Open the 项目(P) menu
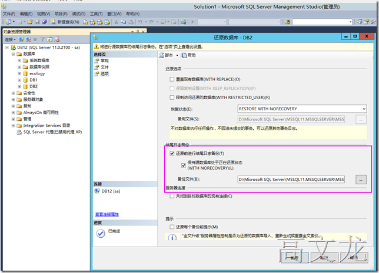Screen dimensions: 379x273 [61, 14]
